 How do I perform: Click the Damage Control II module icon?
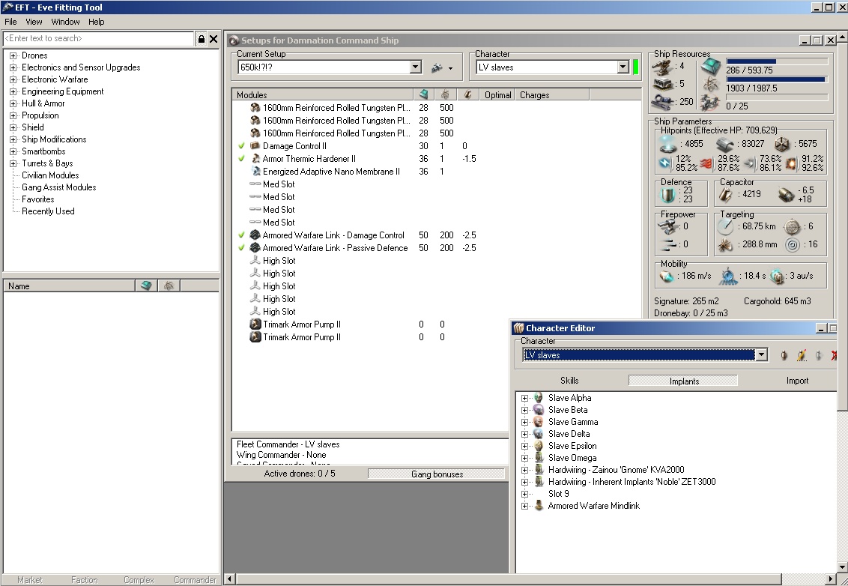(255, 146)
